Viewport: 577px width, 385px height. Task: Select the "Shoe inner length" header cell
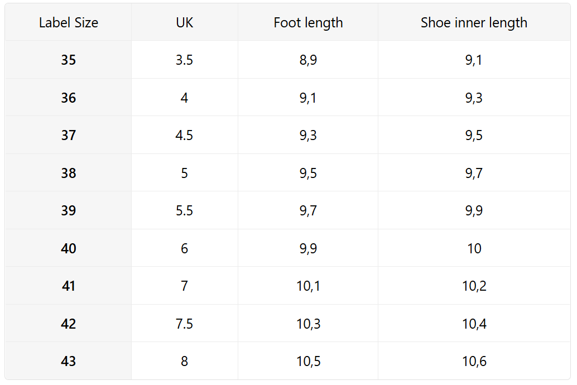coord(474,23)
